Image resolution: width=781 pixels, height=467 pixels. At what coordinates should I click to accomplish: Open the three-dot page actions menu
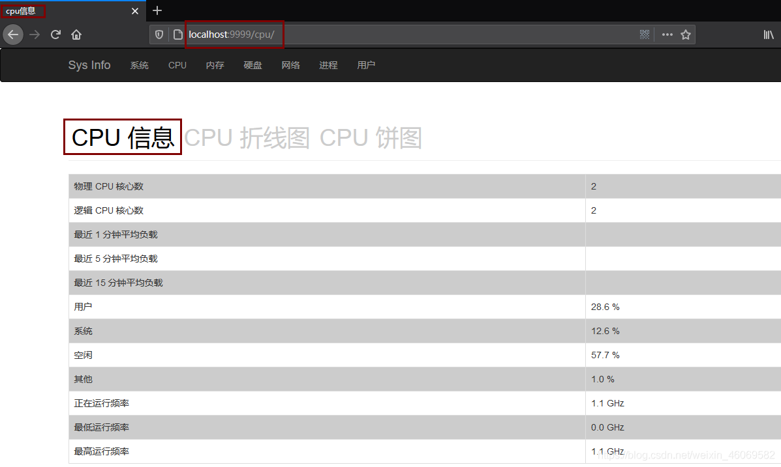(x=667, y=35)
